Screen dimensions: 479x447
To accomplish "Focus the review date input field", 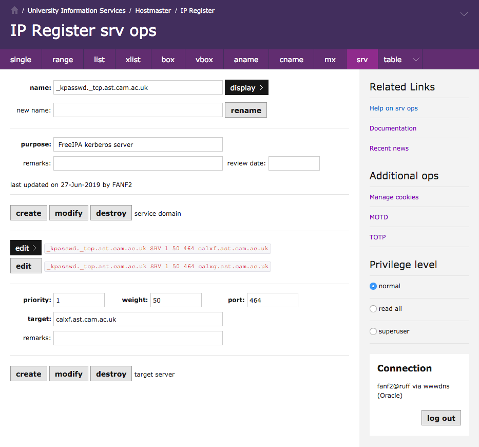I will coord(294,163).
